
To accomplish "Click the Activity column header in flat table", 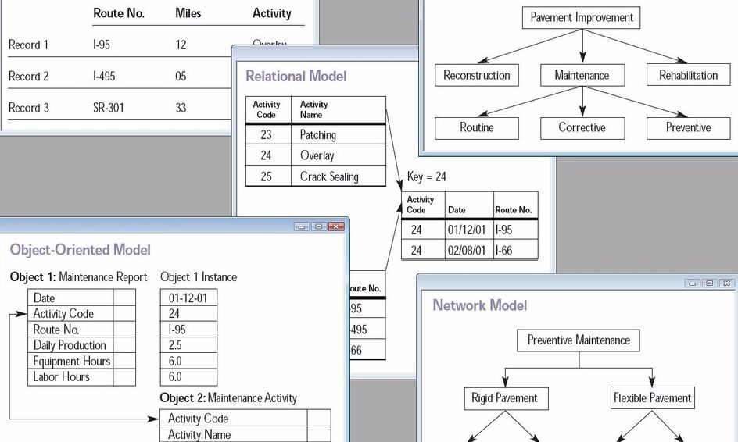I will click(x=271, y=13).
